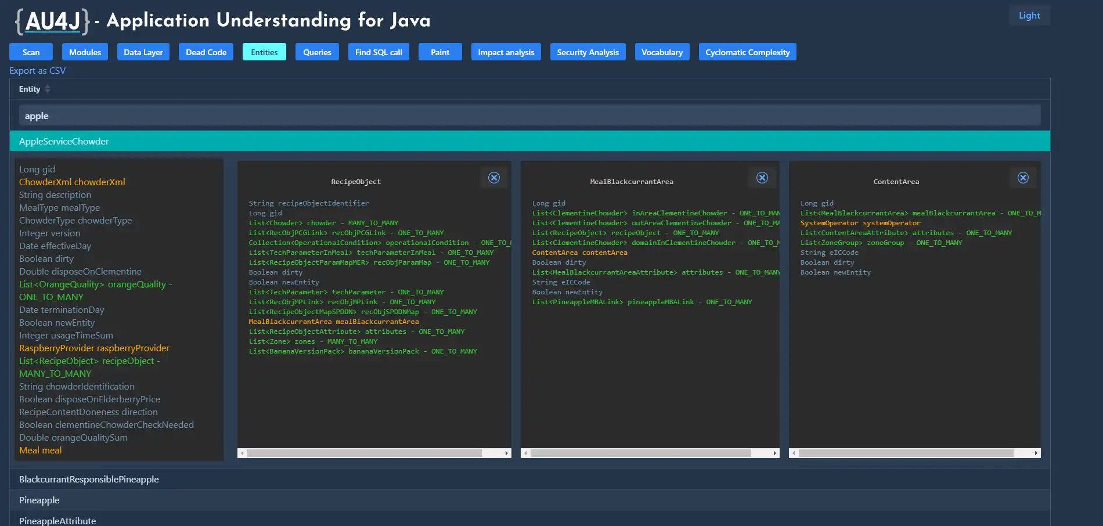Go to Cyclomatic Complexity view
Image resolution: width=1103 pixels, height=526 pixels.
coord(747,52)
